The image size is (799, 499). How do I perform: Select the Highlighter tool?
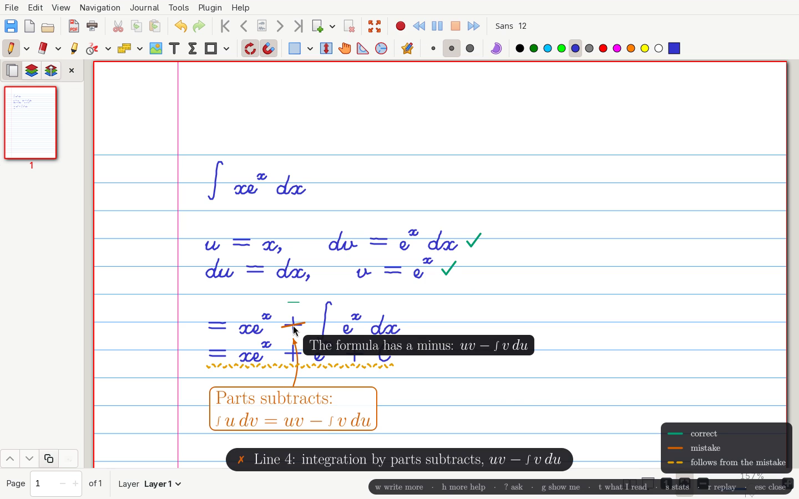74,49
